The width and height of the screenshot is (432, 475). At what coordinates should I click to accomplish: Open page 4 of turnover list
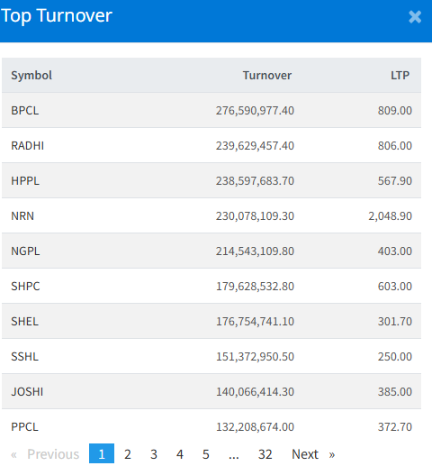pyautogui.click(x=180, y=454)
